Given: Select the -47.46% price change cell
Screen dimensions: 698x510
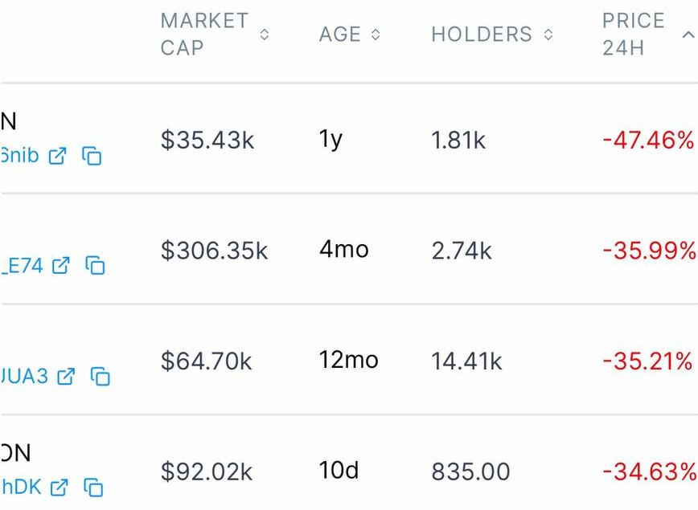Looking at the screenshot, I should (x=647, y=141).
